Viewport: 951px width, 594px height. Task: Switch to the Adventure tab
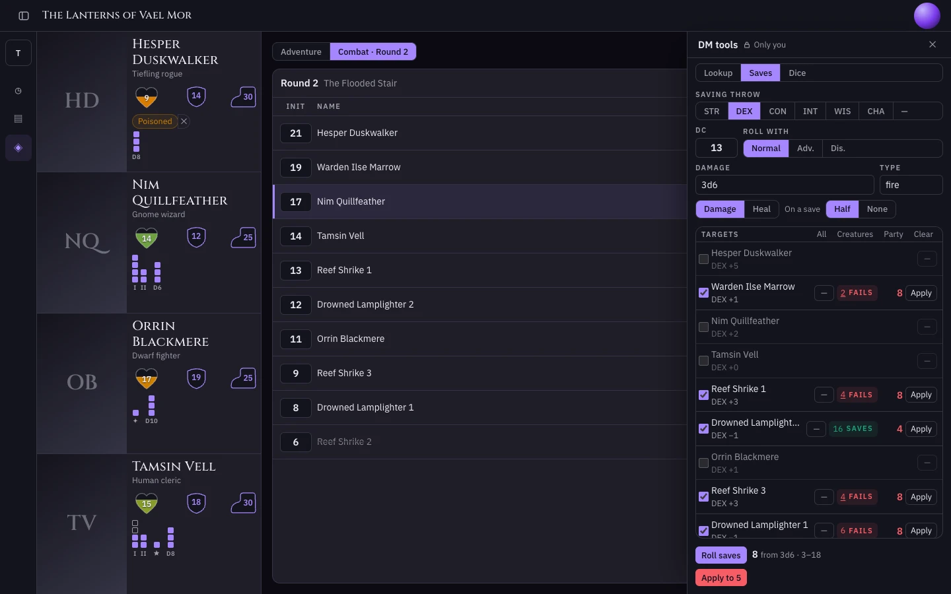[x=301, y=52]
